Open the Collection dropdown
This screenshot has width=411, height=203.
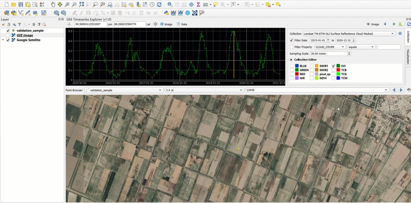click(349, 33)
